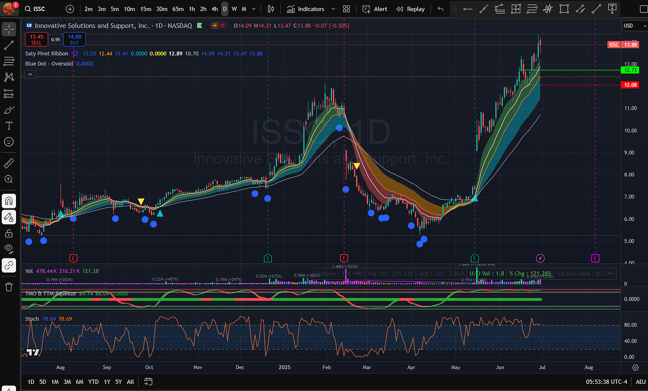Click the lightning event marker on timeline
This screenshot has height=391, width=648.
(540, 258)
